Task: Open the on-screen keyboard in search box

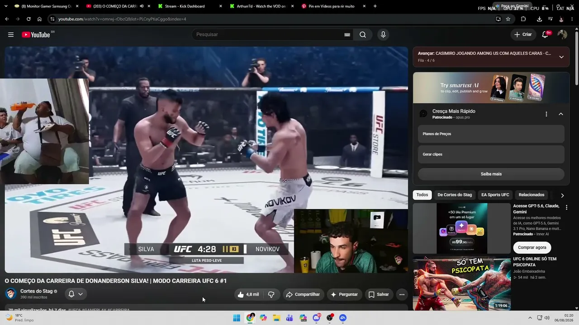Action: click(347, 35)
